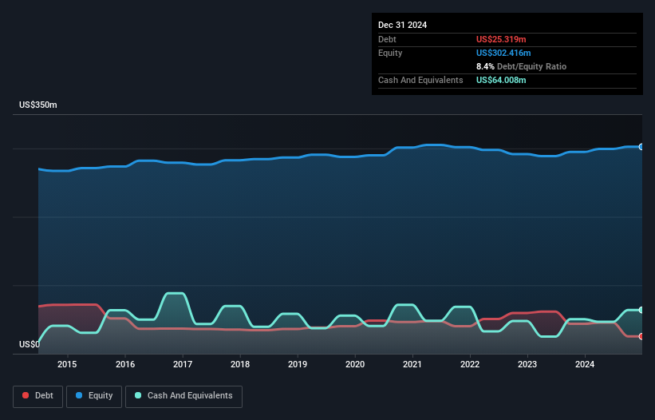The height and width of the screenshot is (420, 655).
Task: Click the Dec 31 2024 tooltip date
Action: click(x=402, y=25)
